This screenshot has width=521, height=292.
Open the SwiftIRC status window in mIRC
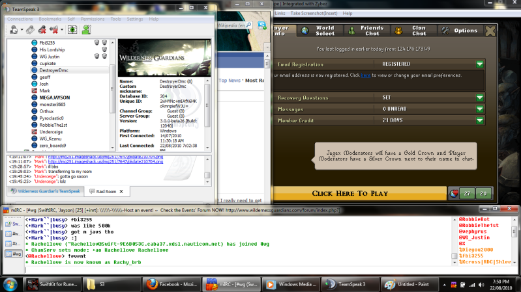13,224
